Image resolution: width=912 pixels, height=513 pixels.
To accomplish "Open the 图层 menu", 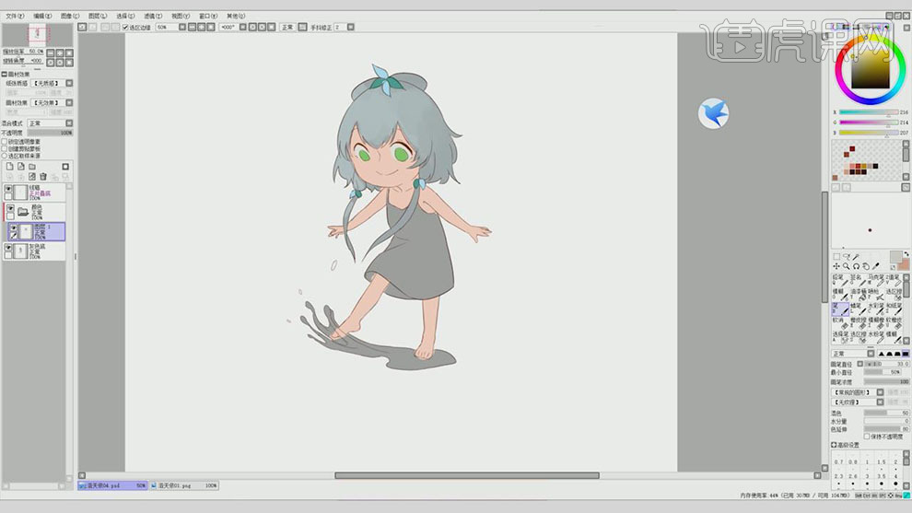I will pos(98,17).
